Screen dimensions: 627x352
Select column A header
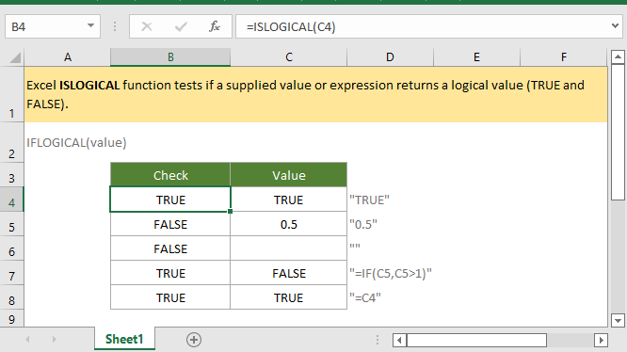(x=68, y=57)
